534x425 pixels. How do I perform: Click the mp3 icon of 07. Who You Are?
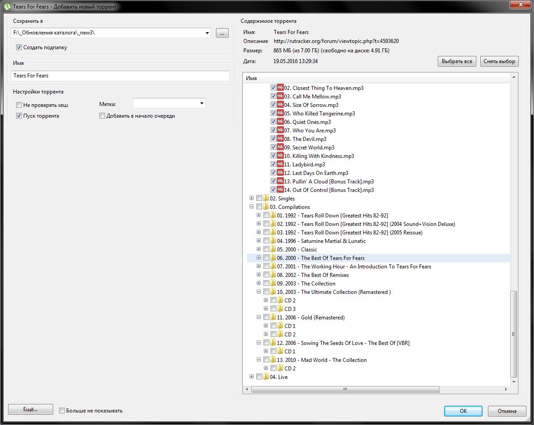pyautogui.click(x=280, y=130)
